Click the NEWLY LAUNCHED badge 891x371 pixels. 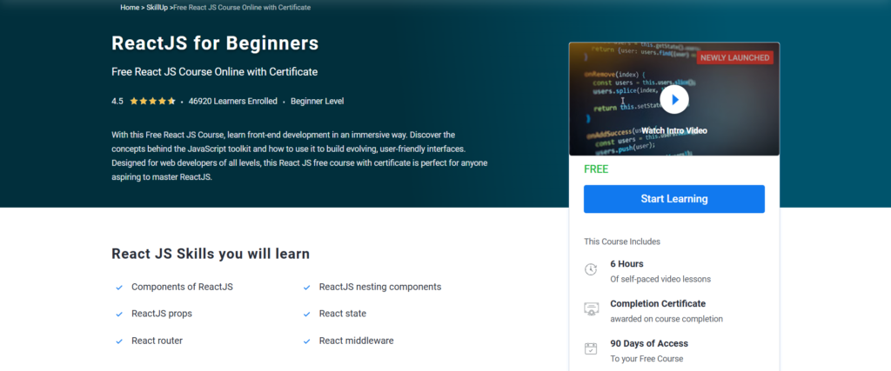[x=734, y=57]
